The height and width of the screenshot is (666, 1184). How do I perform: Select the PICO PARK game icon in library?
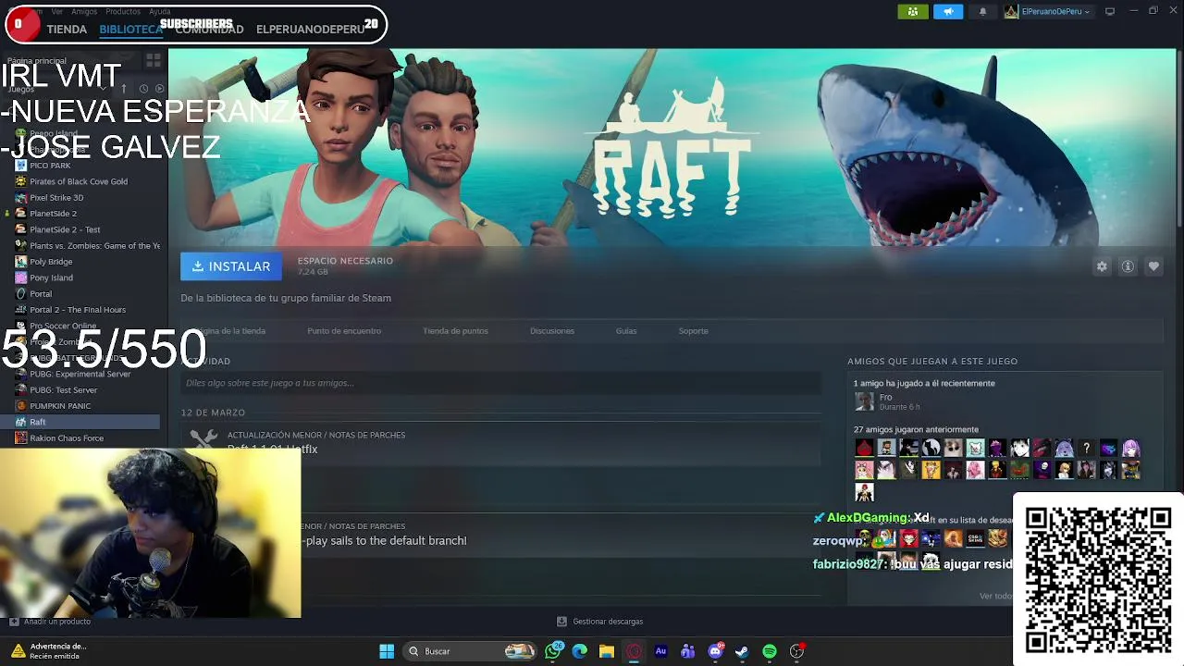point(21,166)
